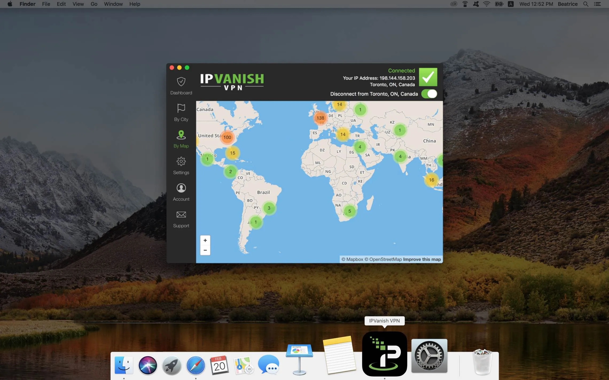The width and height of the screenshot is (609, 380).
Task: Open IPVanish Settings
Action: pyautogui.click(x=181, y=165)
